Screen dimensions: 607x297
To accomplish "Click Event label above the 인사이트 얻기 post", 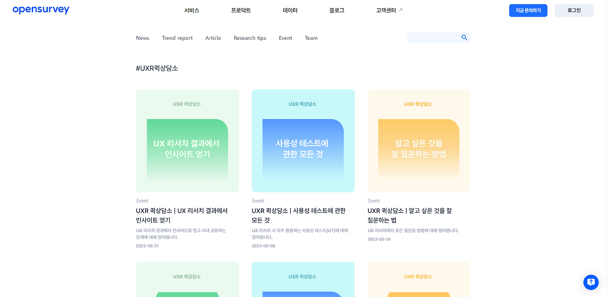I will (x=142, y=201).
